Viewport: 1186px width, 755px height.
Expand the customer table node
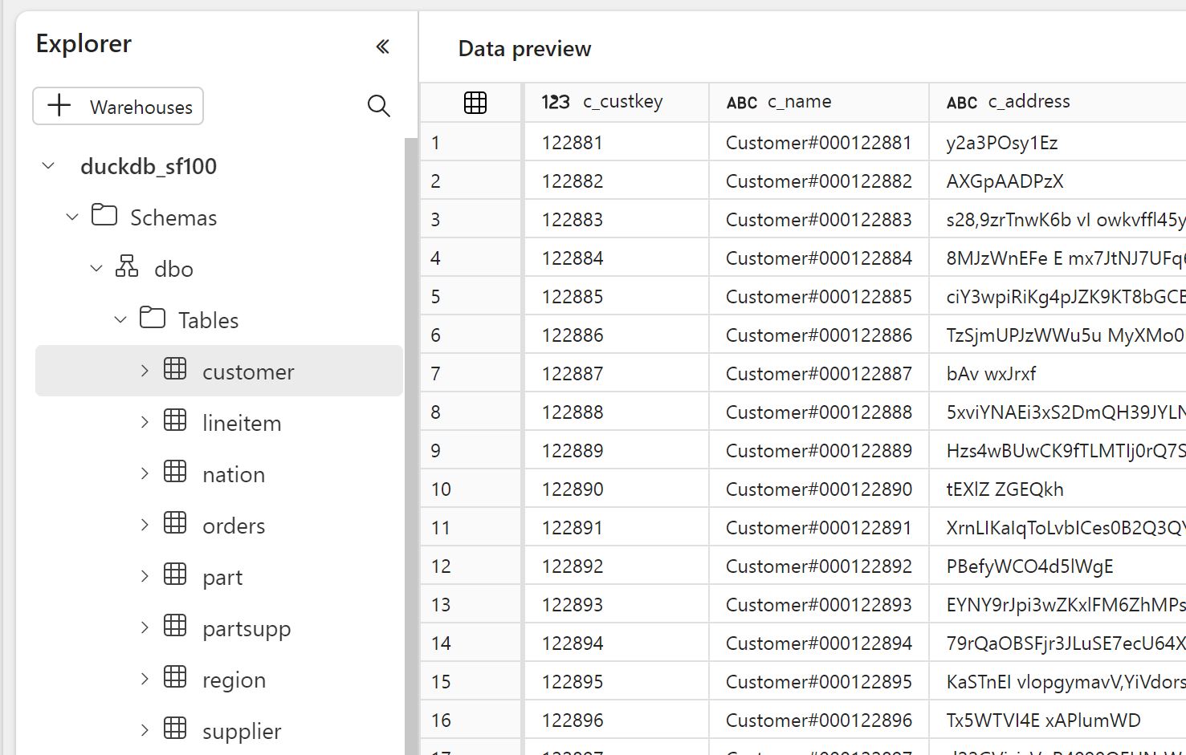(x=145, y=371)
